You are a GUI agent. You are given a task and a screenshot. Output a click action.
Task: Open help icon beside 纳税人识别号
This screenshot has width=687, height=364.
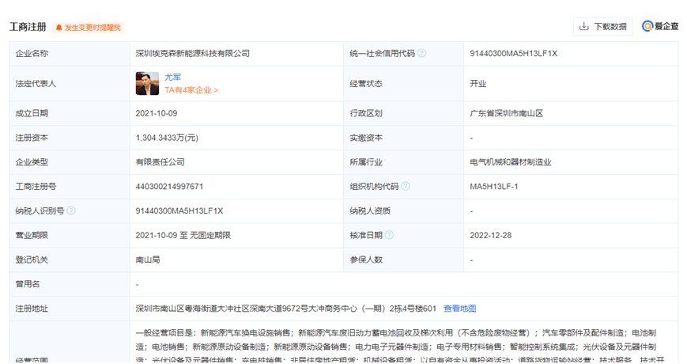point(71,210)
